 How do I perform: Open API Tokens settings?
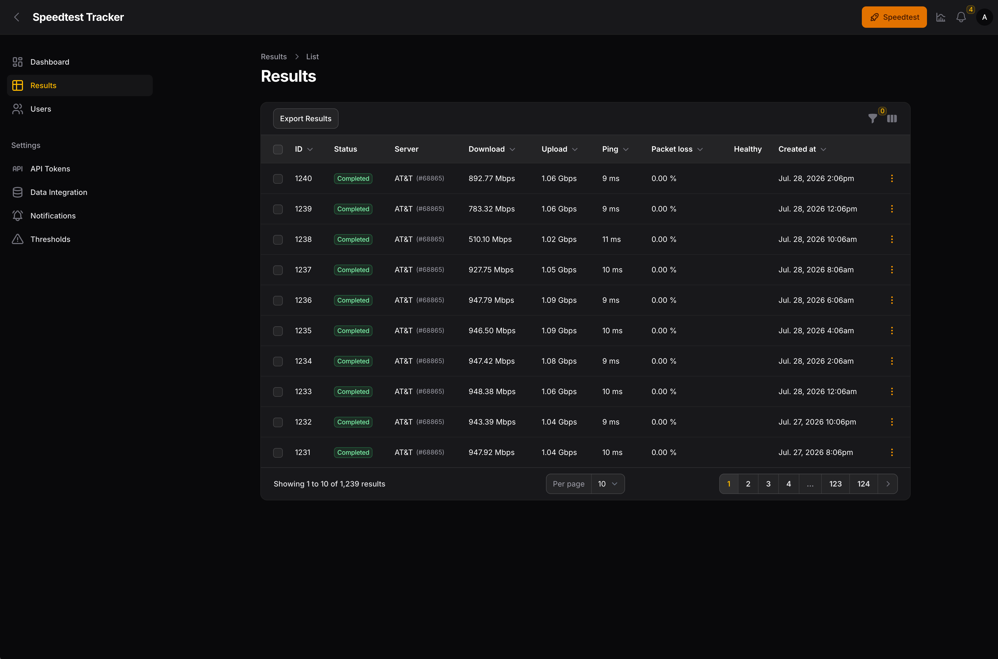(x=80, y=168)
